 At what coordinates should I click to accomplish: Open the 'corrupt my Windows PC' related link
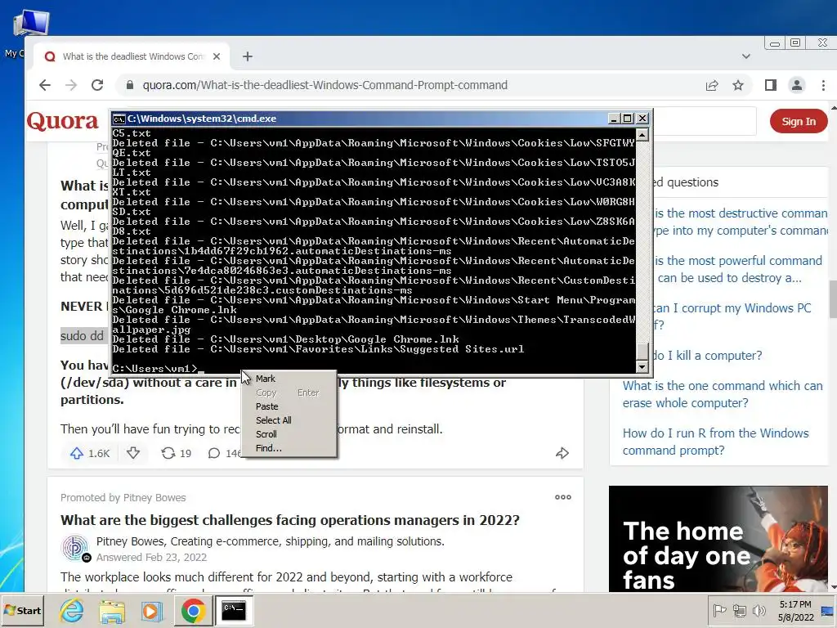point(732,316)
